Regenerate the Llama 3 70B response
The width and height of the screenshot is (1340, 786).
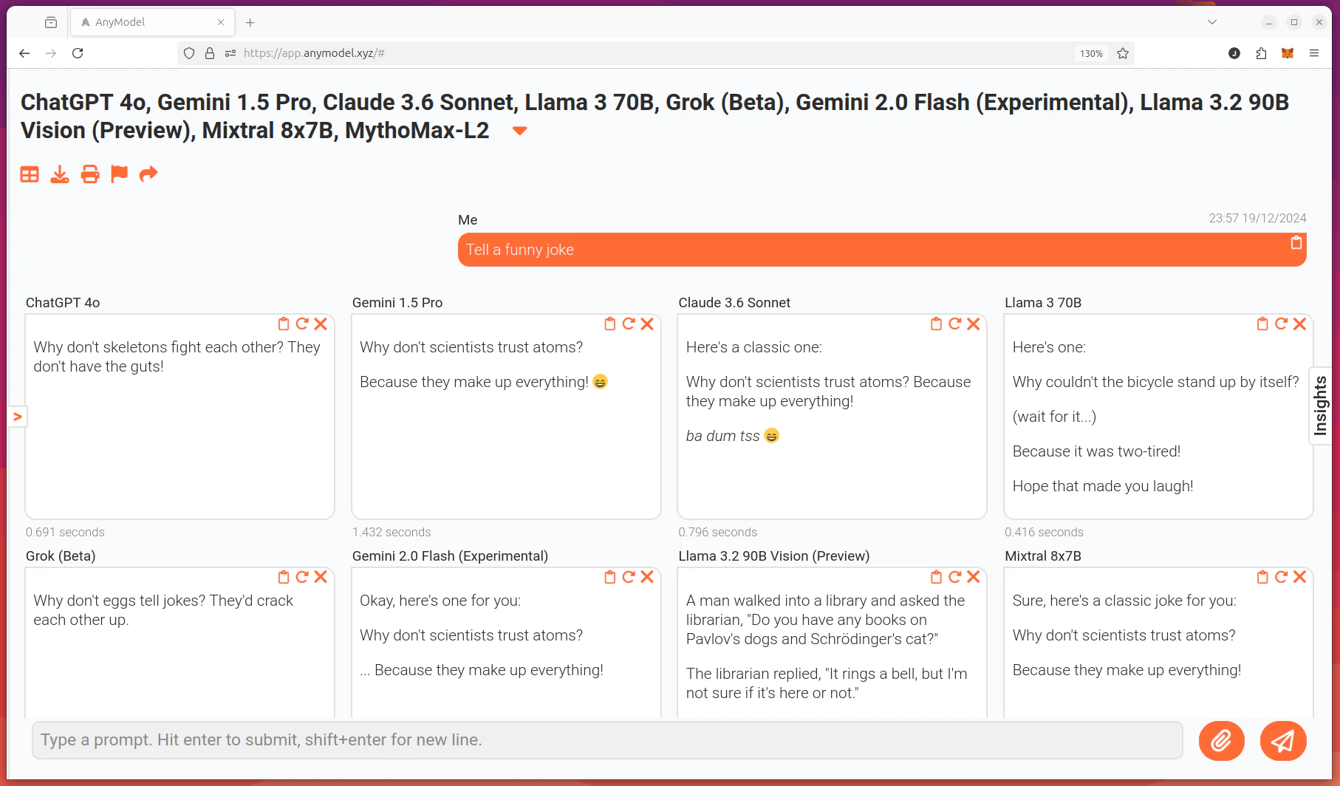click(1282, 324)
